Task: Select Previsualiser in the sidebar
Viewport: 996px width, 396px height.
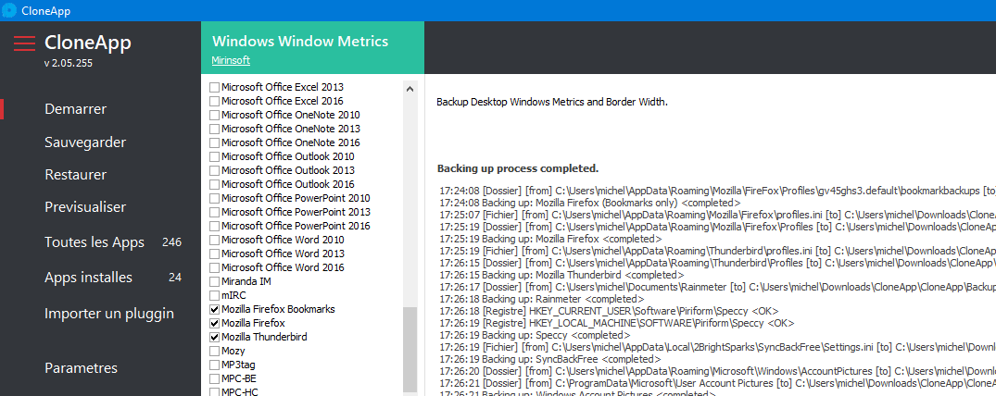Action: click(85, 207)
